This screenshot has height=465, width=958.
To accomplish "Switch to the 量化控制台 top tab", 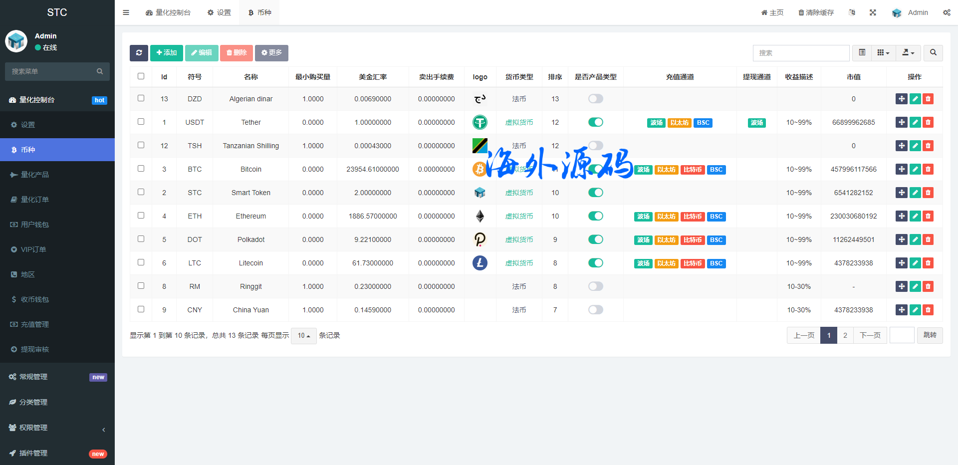I will coord(168,12).
